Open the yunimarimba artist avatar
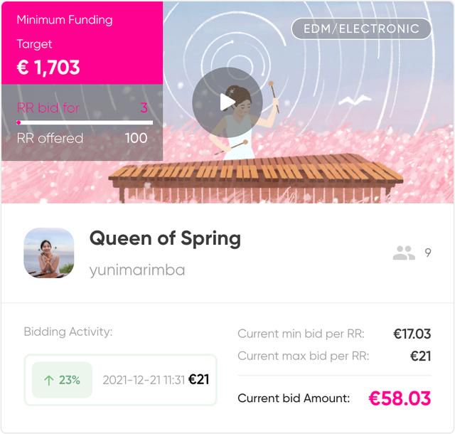Viewport: 455px width, 434px height. click(x=49, y=253)
